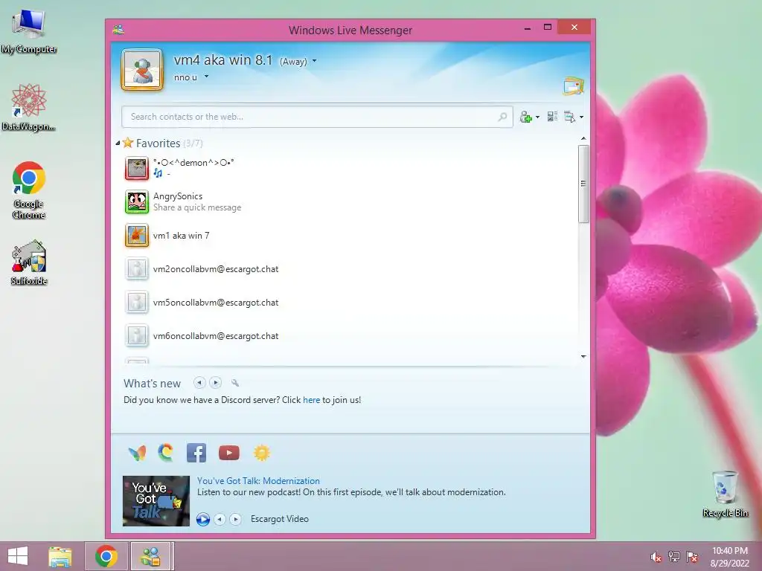Open the user display picture for vm4
The image size is (762, 571).
(x=142, y=70)
